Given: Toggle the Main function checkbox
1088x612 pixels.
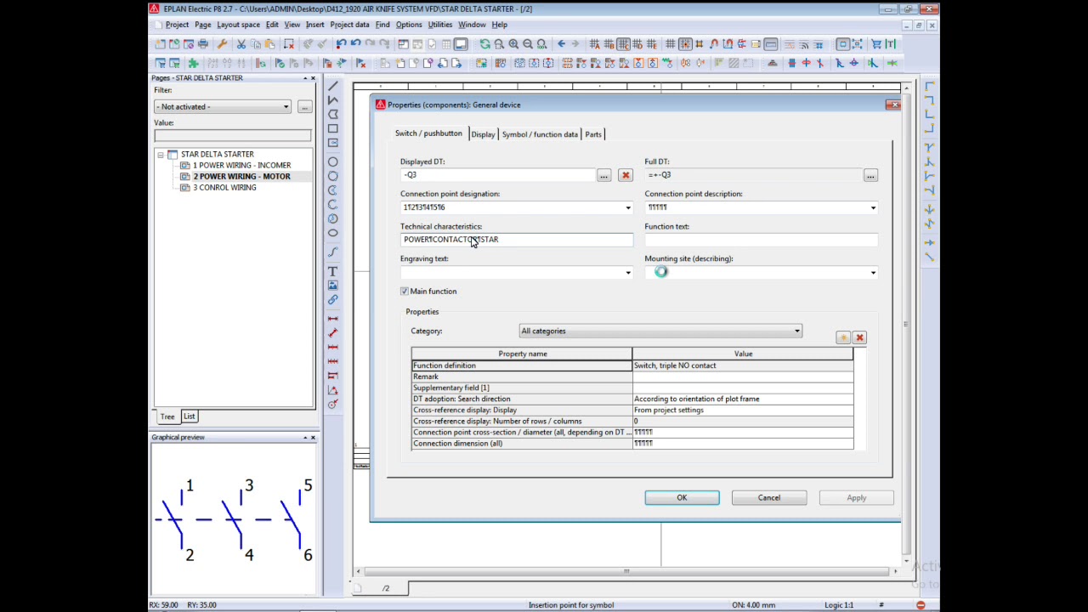Looking at the screenshot, I should point(405,292).
